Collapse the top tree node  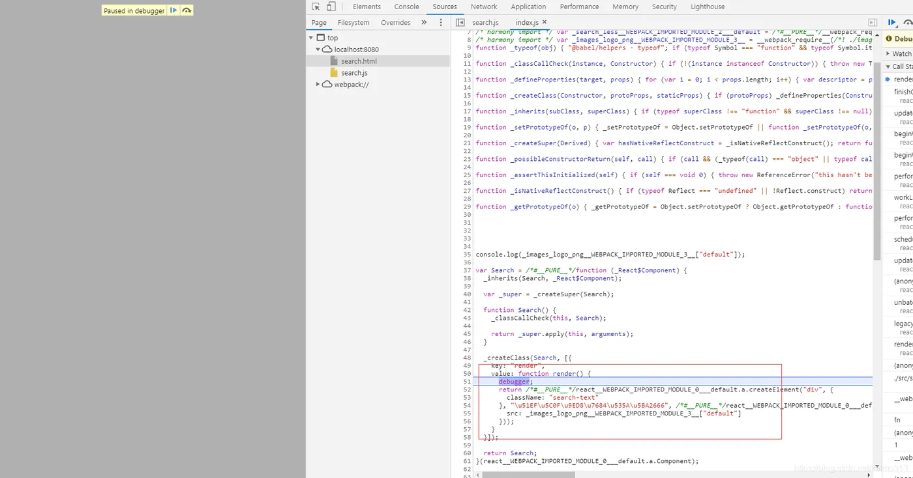[x=311, y=38]
